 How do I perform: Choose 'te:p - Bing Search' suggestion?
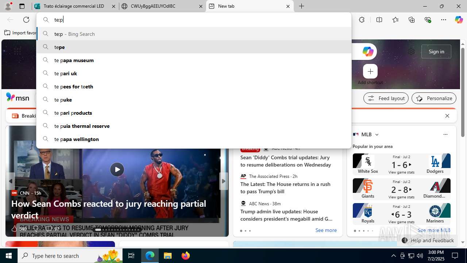coord(194,34)
